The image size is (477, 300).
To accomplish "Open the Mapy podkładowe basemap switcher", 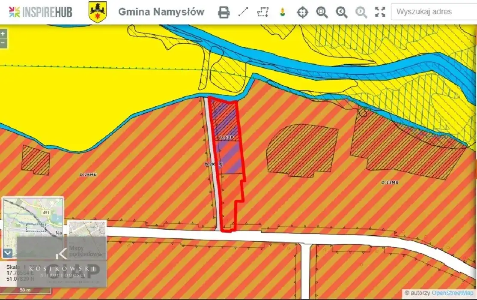I will pos(87,240).
